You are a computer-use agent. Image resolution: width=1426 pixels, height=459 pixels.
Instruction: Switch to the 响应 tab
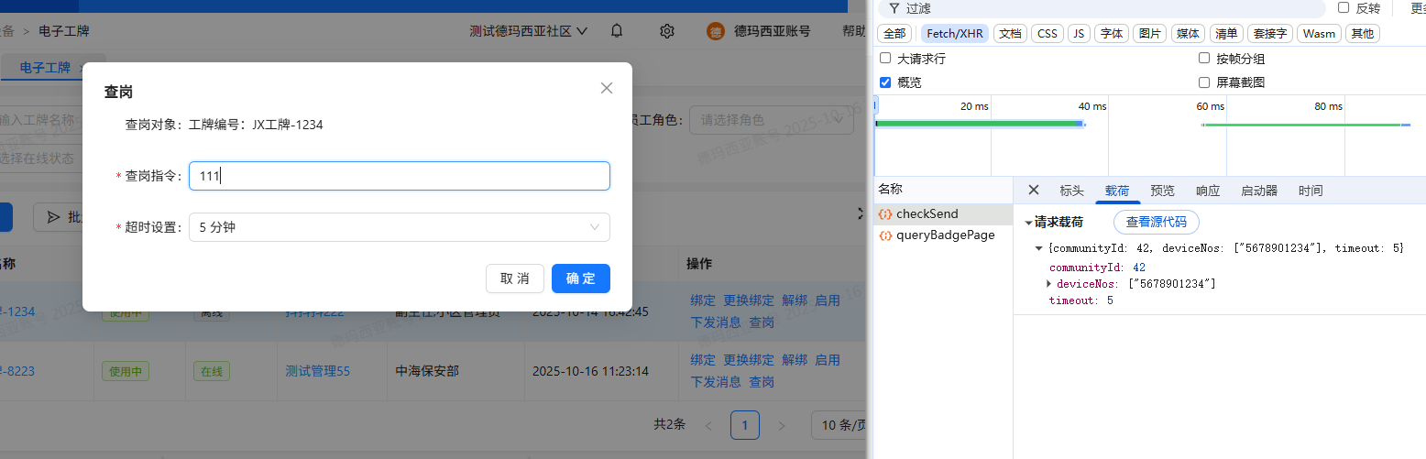click(x=1208, y=191)
